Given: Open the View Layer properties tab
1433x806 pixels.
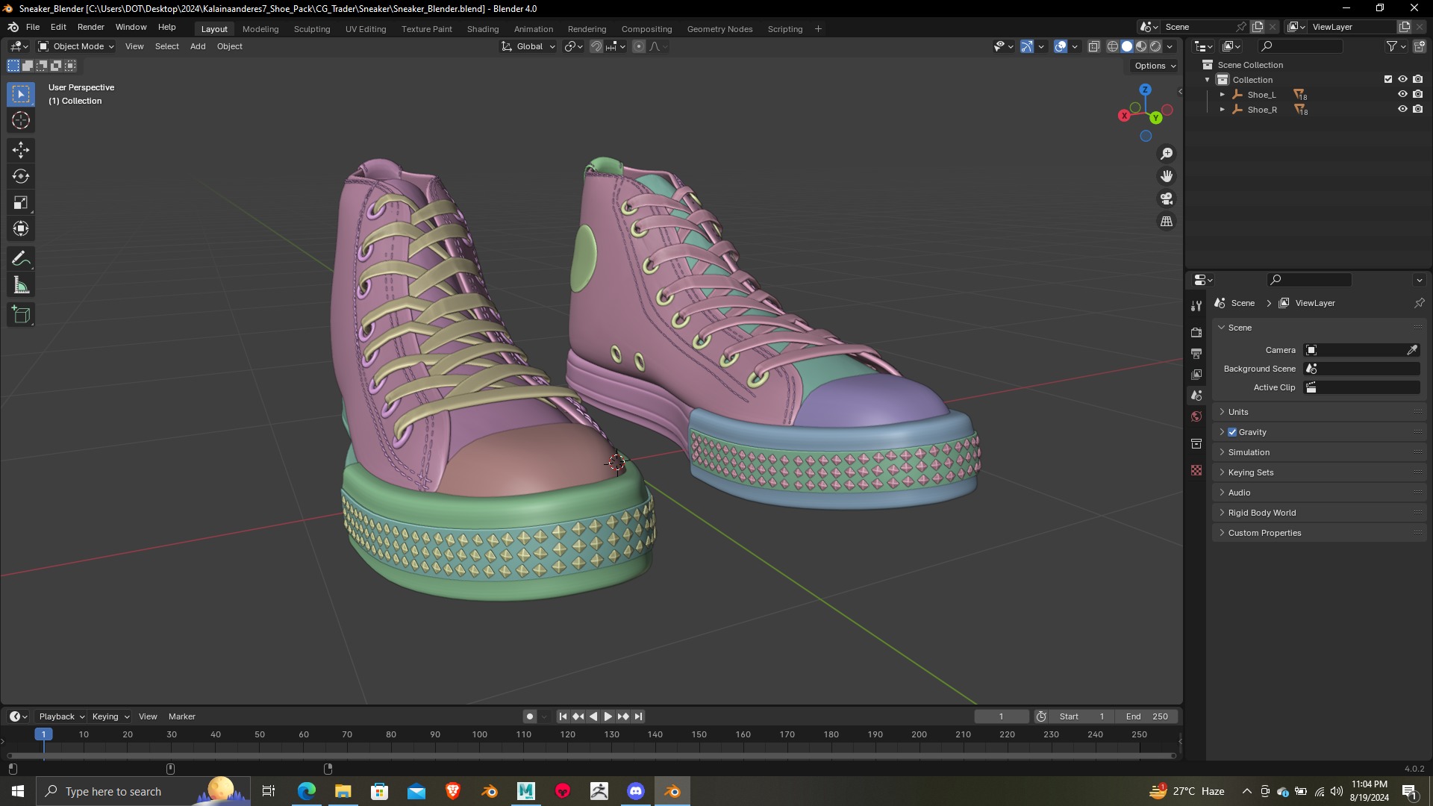Looking at the screenshot, I should [1196, 374].
